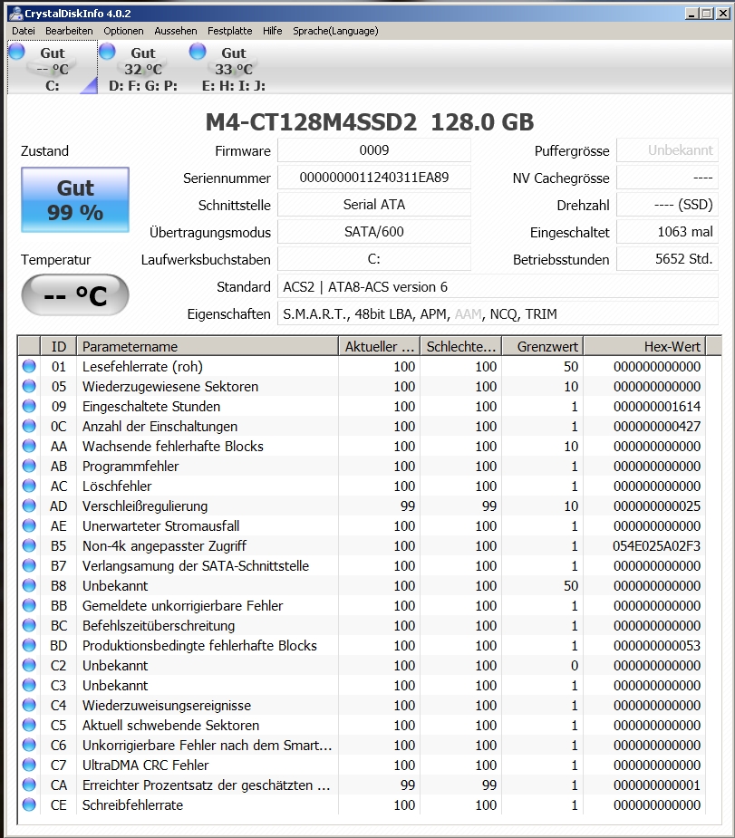The image size is (735, 838).
Task: Click status icon for B8 Unbekannt row
Action: (x=29, y=585)
